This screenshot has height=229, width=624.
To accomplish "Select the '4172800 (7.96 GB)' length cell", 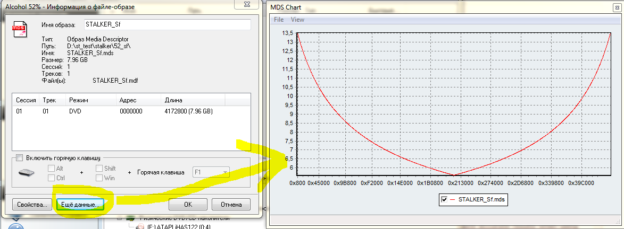I will (189, 111).
